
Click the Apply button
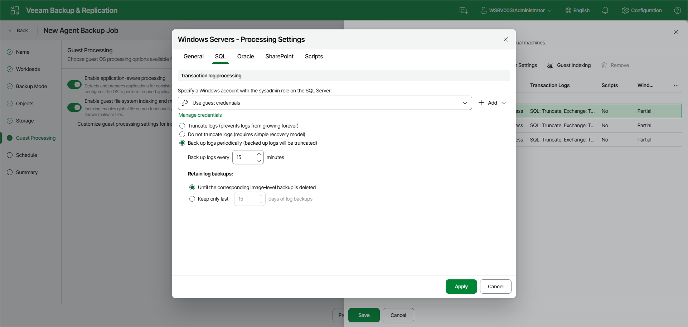461,287
